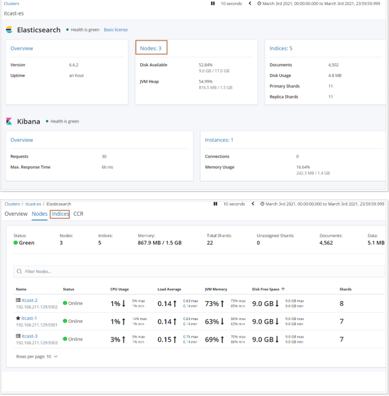Click the Documents value 4,562
Screen dimensions: 389x396
326,242
